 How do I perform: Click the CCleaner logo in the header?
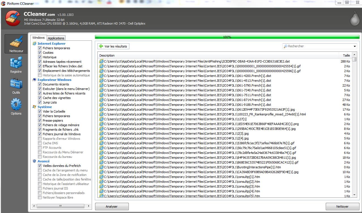tap(13, 18)
